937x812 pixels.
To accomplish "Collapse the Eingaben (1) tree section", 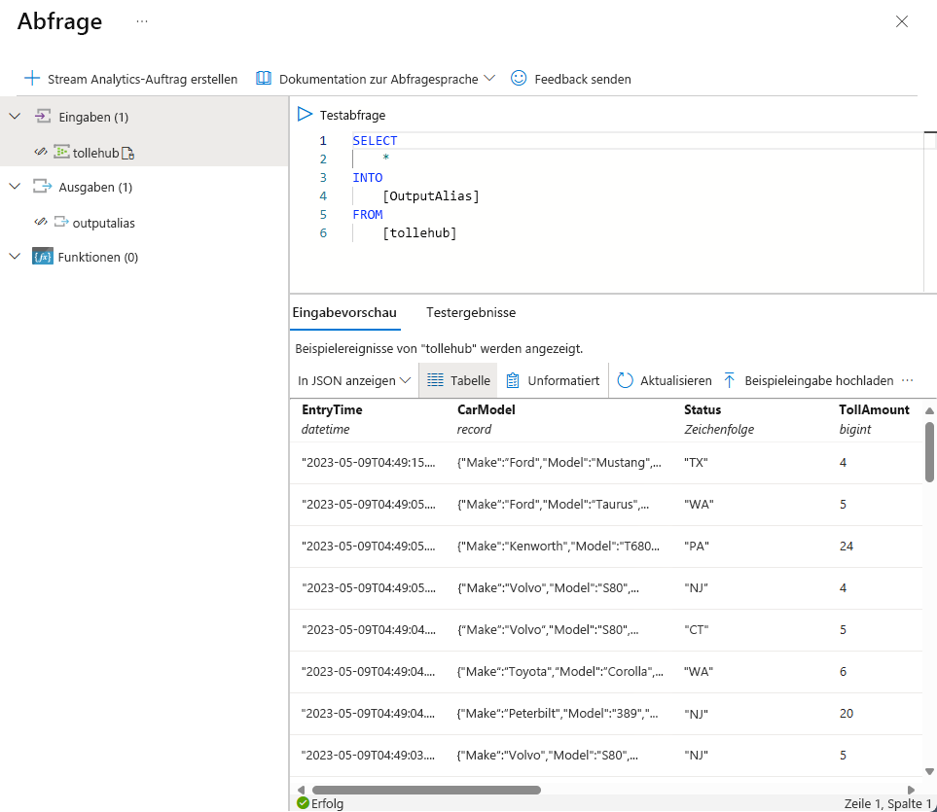I will tap(14, 117).
